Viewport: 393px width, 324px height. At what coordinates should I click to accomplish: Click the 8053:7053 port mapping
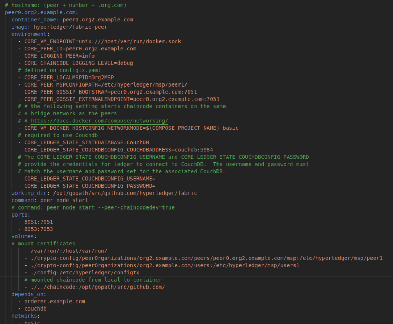pyautogui.click(x=39, y=229)
